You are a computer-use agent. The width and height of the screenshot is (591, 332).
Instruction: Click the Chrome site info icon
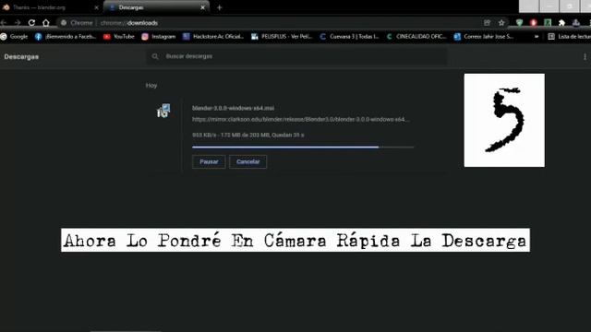coord(64,22)
